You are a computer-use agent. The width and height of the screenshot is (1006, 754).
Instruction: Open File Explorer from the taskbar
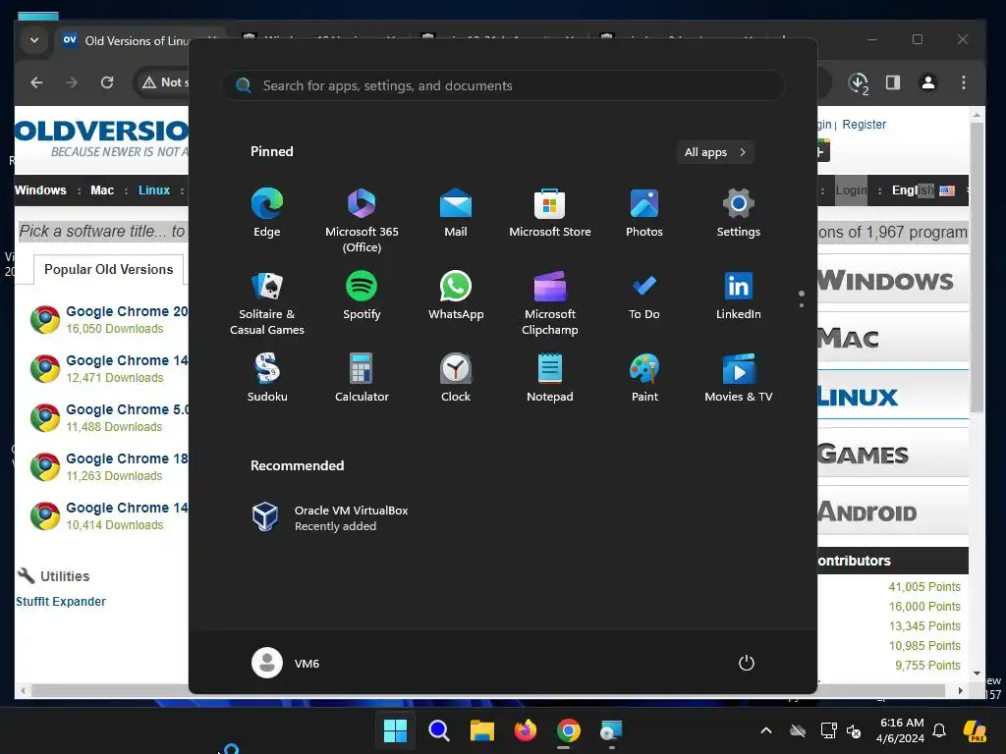[481, 730]
